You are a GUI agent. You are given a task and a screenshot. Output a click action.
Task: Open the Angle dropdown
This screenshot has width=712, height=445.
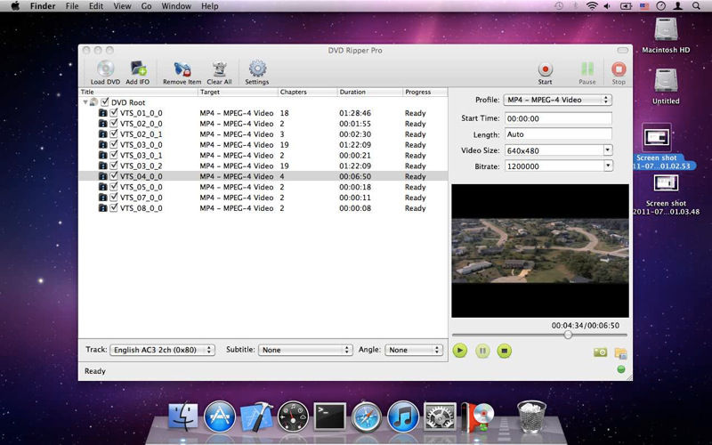(413, 350)
